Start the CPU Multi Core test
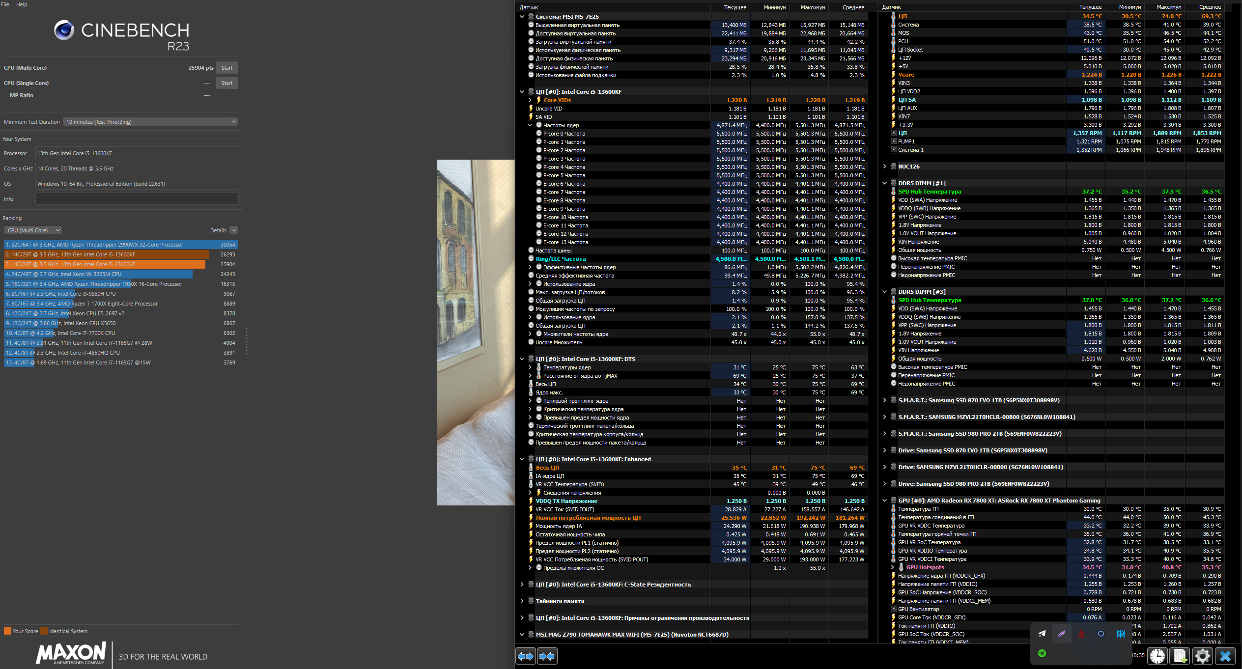The image size is (1242, 669). tap(226, 68)
